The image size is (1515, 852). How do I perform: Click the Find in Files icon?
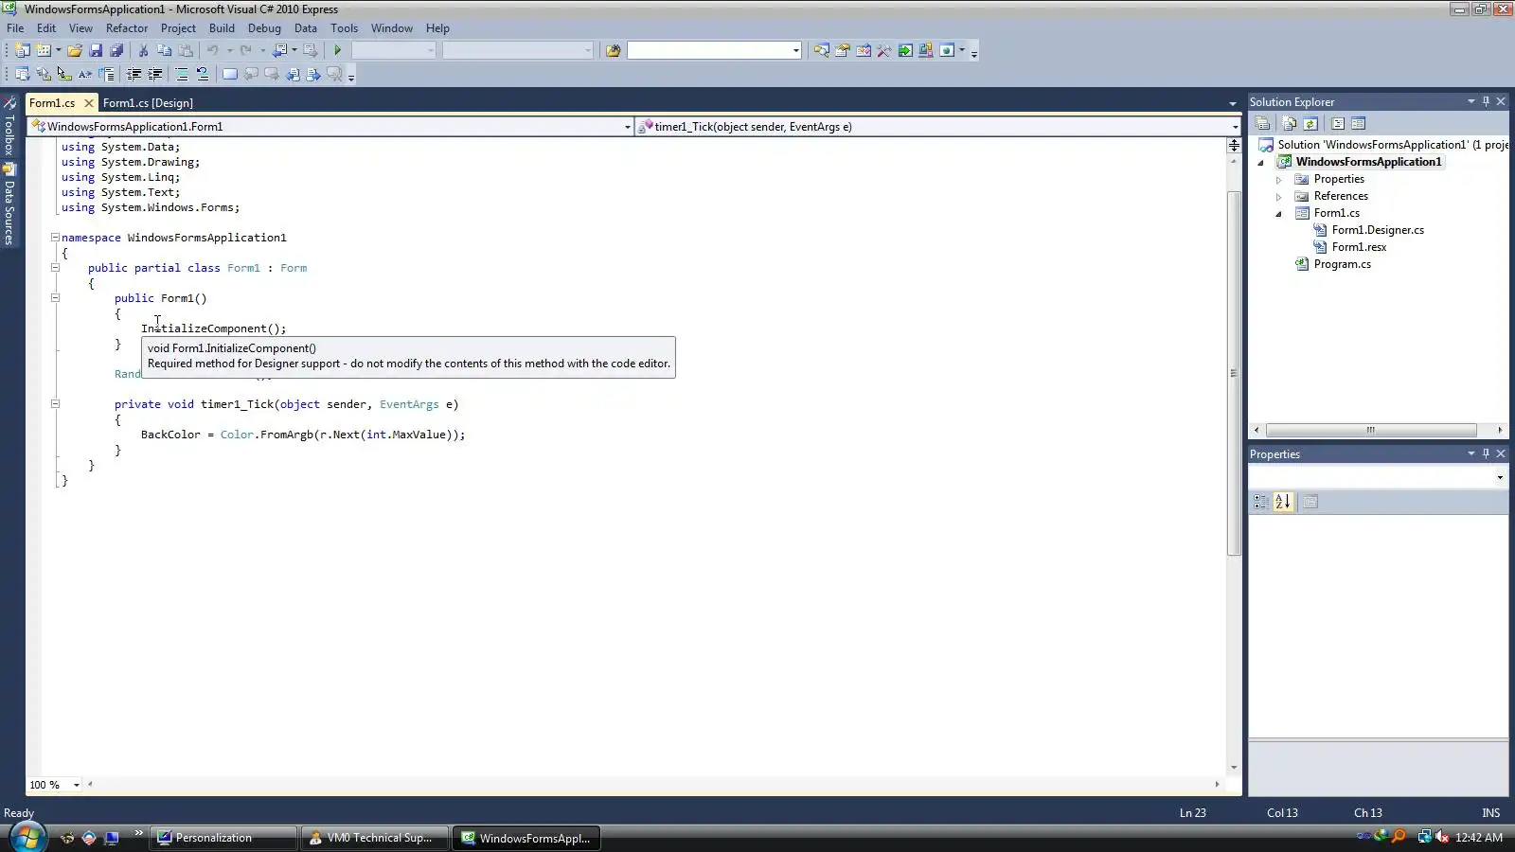tap(613, 50)
